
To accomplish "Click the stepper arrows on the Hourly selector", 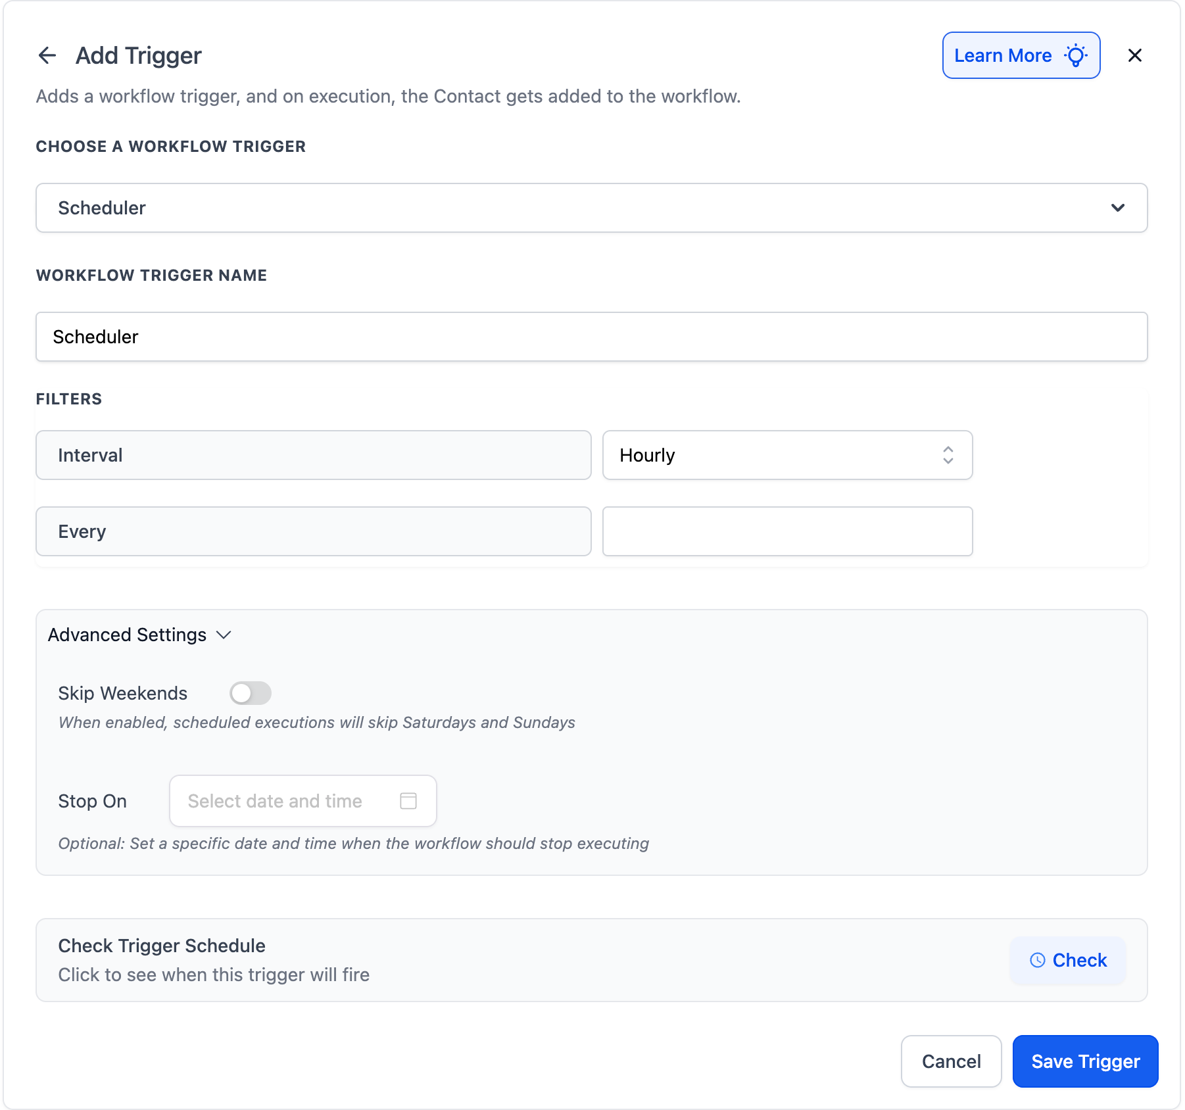I will (x=948, y=455).
